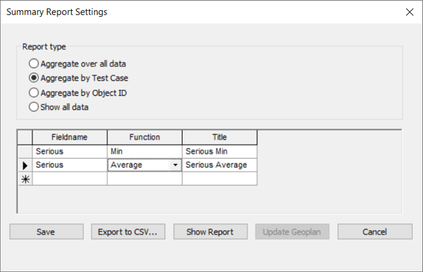Select Aggregate by Object ID option
This screenshot has height=272, width=423.
click(34, 92)
